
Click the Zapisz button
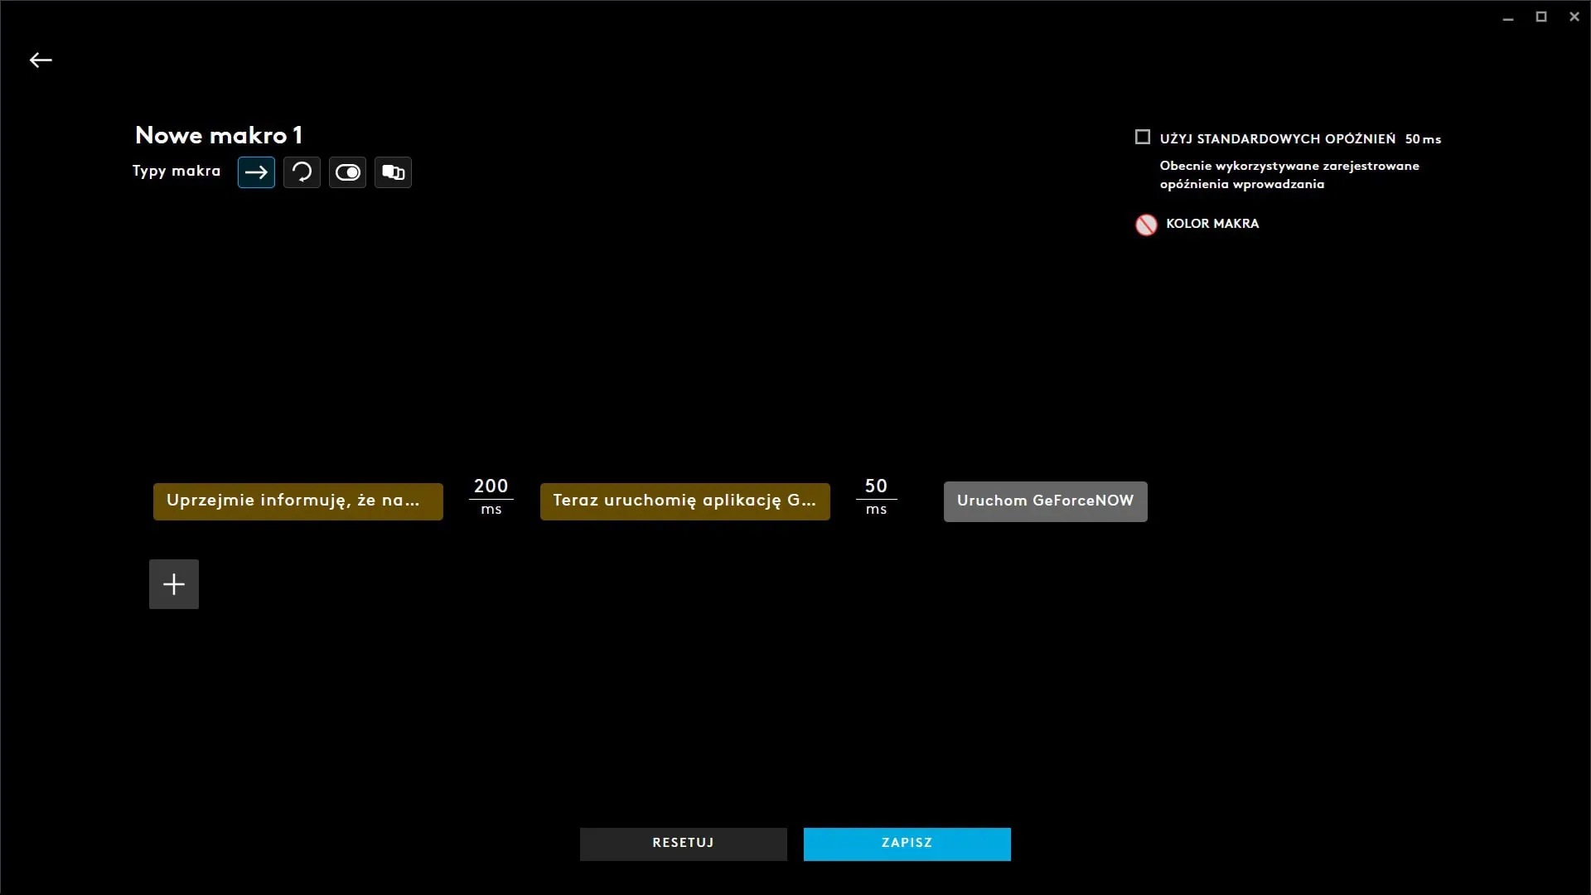tap(907, 844)
